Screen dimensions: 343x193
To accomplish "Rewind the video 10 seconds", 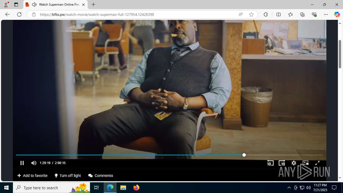I will point(270,163).
